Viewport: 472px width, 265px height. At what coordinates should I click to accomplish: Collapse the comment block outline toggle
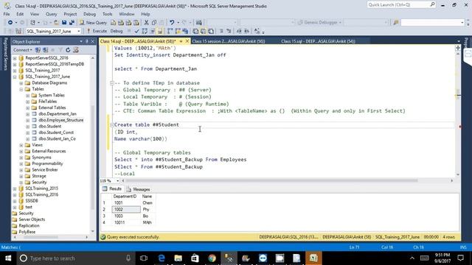pyautogui.click(x=111, y=83)
